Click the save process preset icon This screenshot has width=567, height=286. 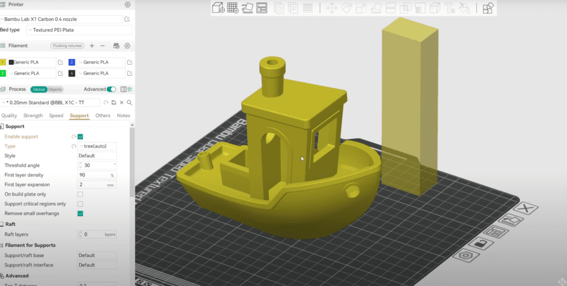coord(114,103)
